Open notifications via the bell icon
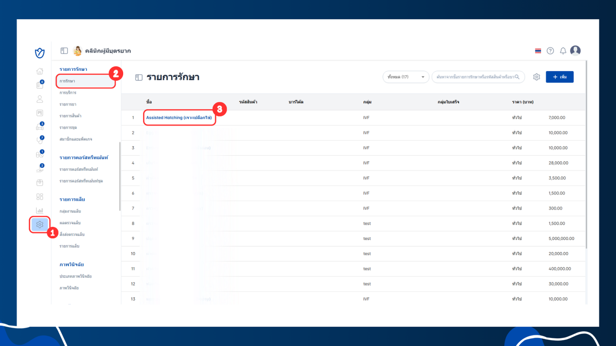This screenshot has height=346, width=616. click(563, 51)
